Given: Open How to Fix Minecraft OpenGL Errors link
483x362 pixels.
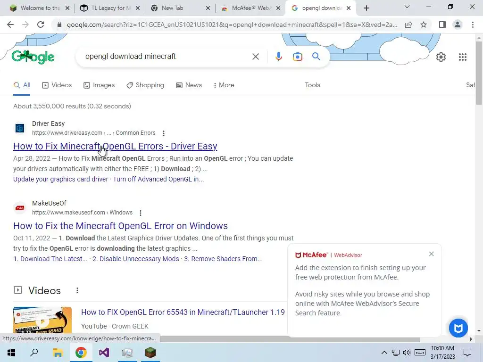Looking at the screenshot, I should (115, 146).
